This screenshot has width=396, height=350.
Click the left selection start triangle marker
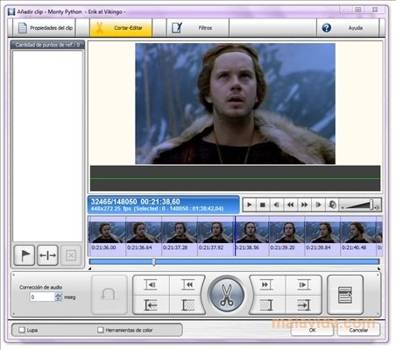point(89,268)
